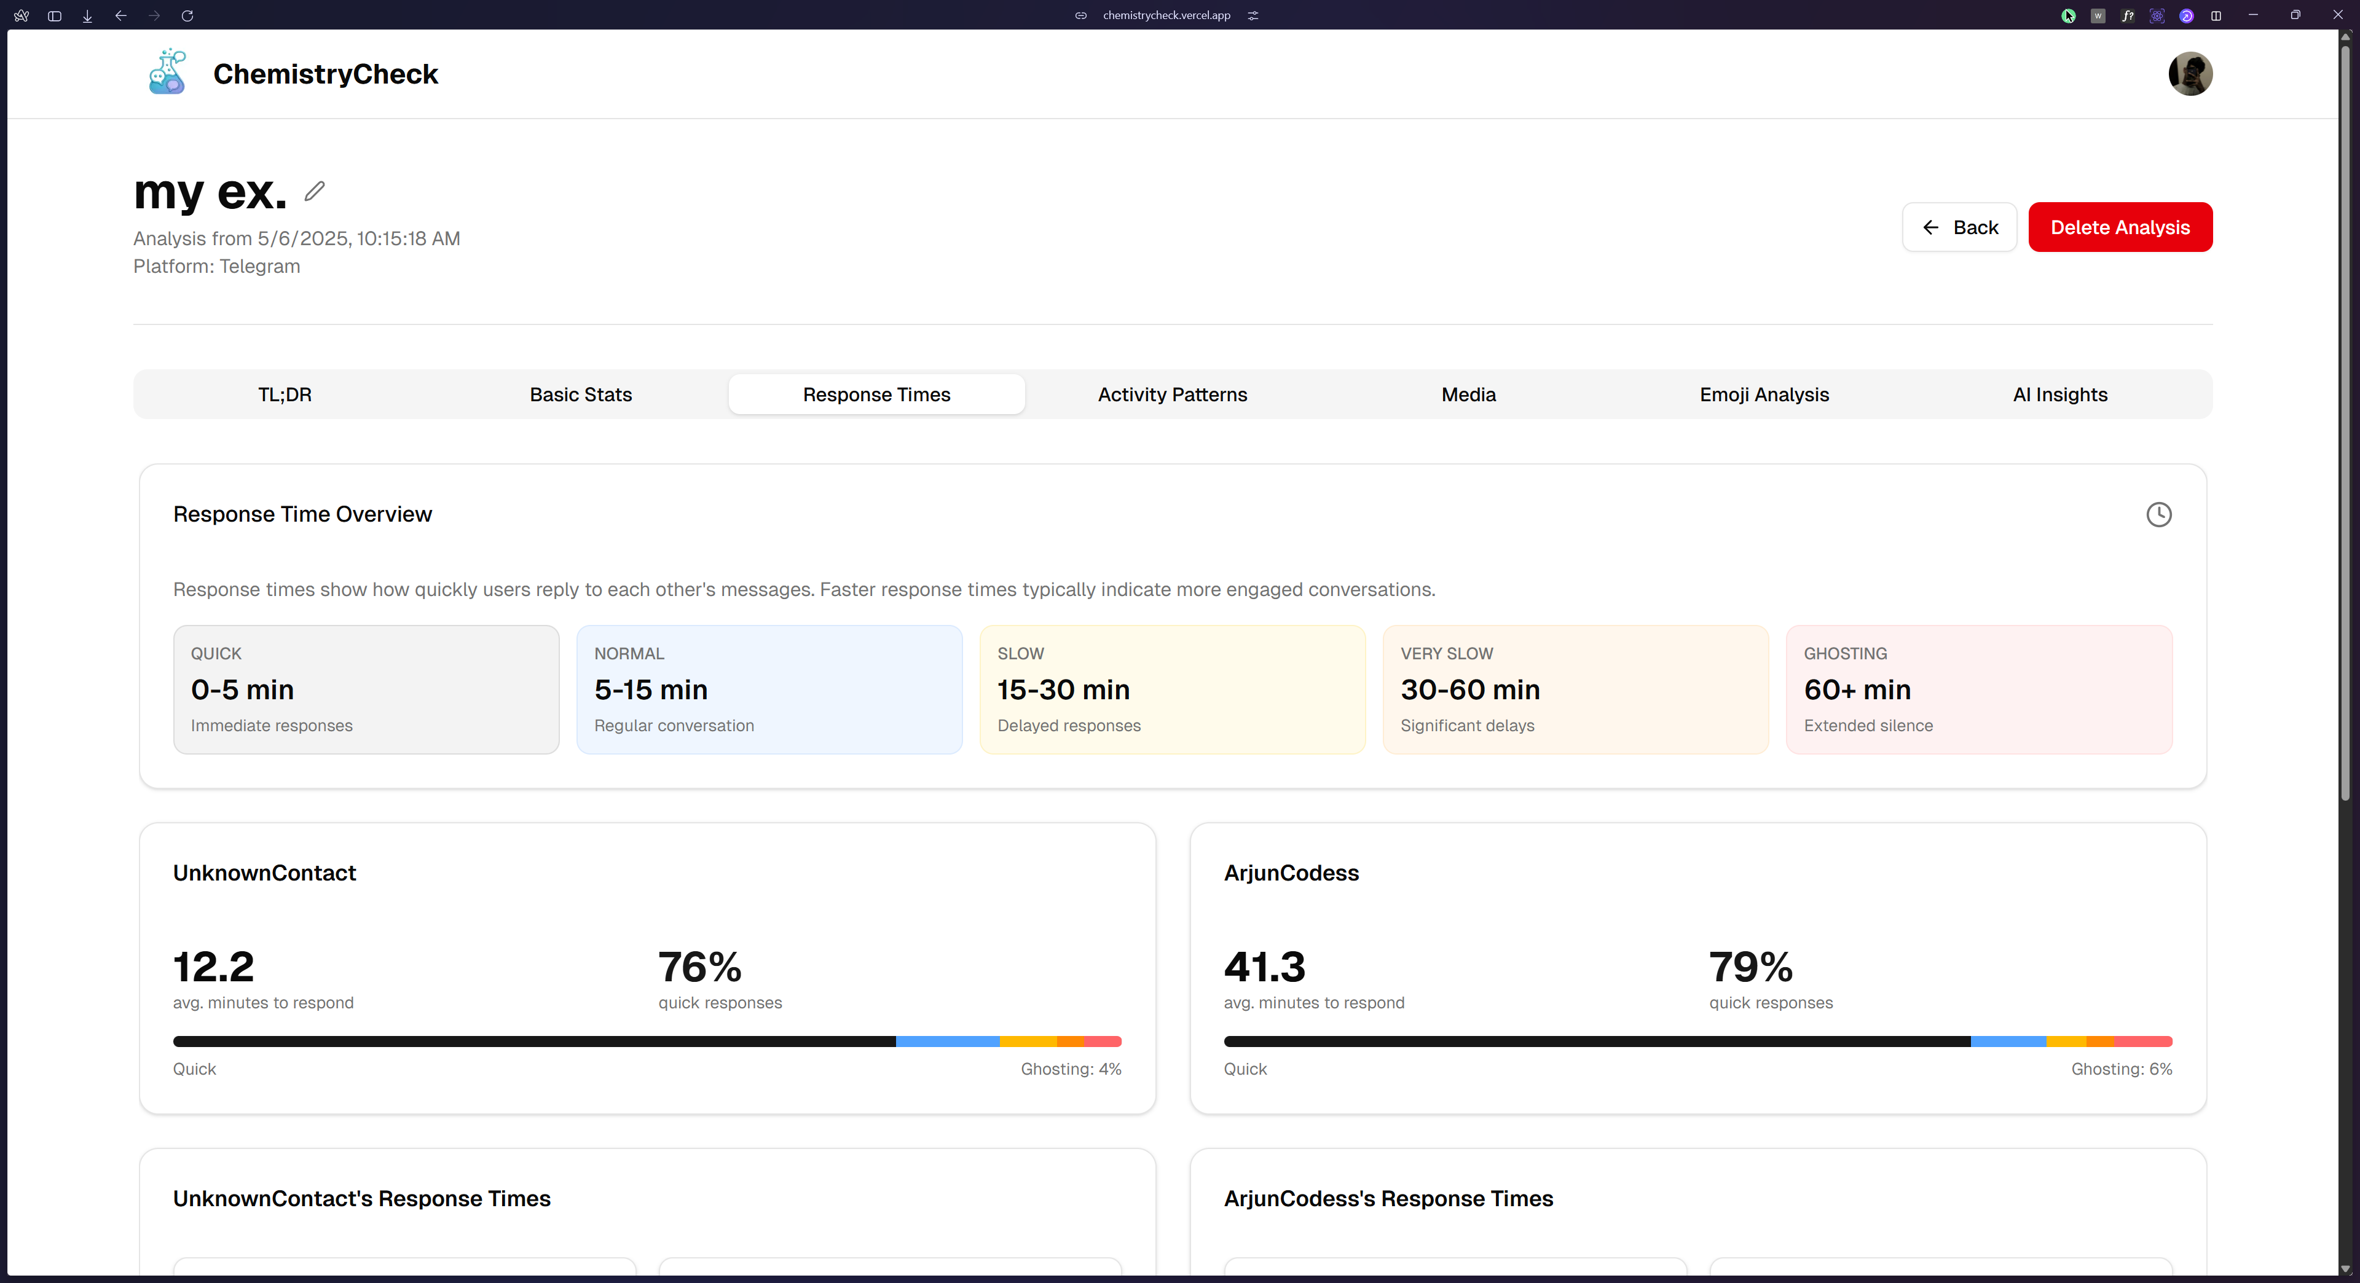The image size is (2360, 1283).
Task: Toggle the browser sidebar panel icon
Action: [x=54, y=15]
